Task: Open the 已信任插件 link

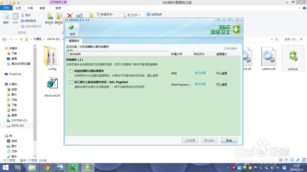Action: 231,48
